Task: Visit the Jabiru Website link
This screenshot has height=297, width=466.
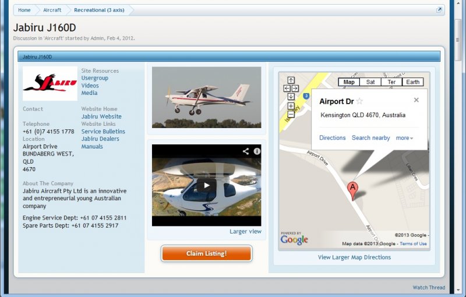Action: [x=101, y=116]
